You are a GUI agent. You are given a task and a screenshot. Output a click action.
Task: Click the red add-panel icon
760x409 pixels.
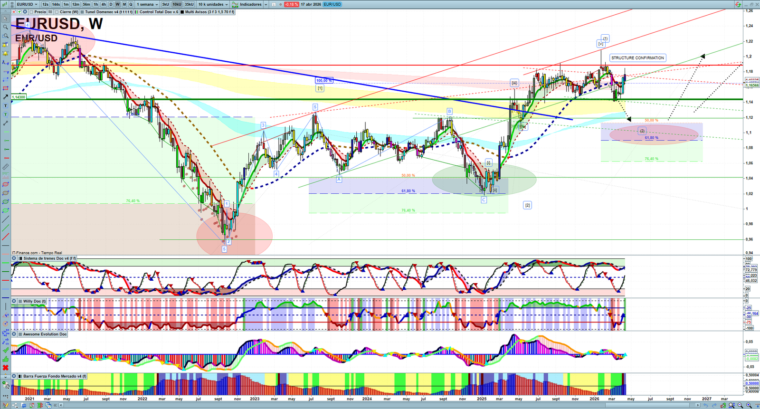pyautogui.click(x=14, y=12)
